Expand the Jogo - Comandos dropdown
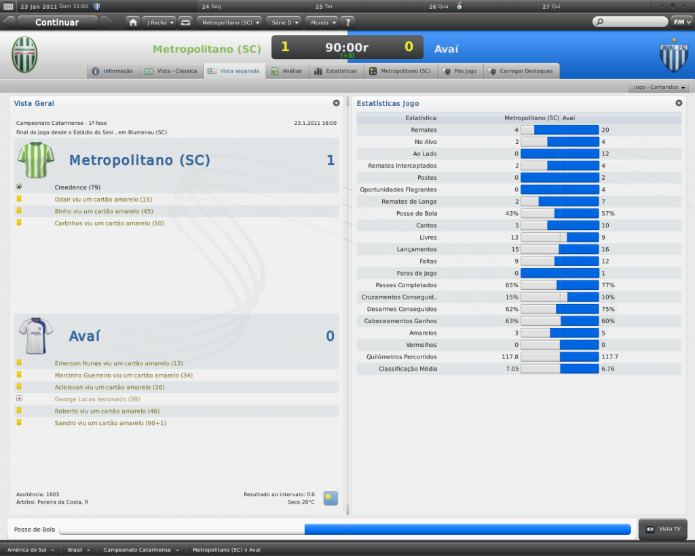This screenshot has height=556, width=695. pos(660,88)
